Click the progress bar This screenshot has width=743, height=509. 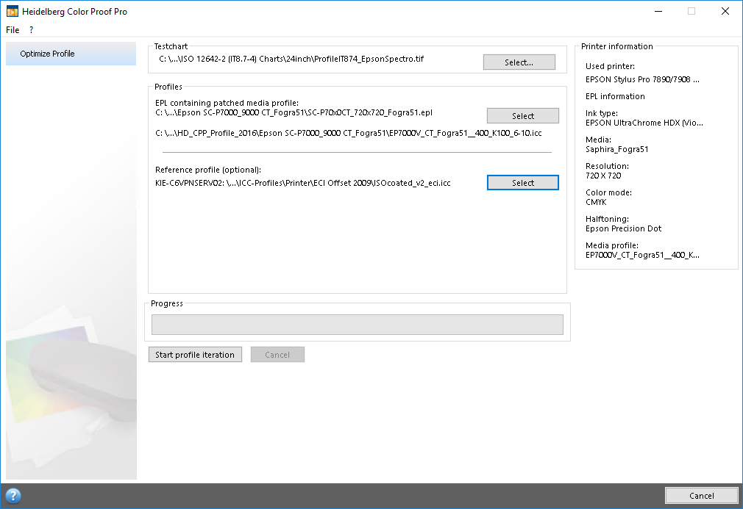(x=358, y=325)
